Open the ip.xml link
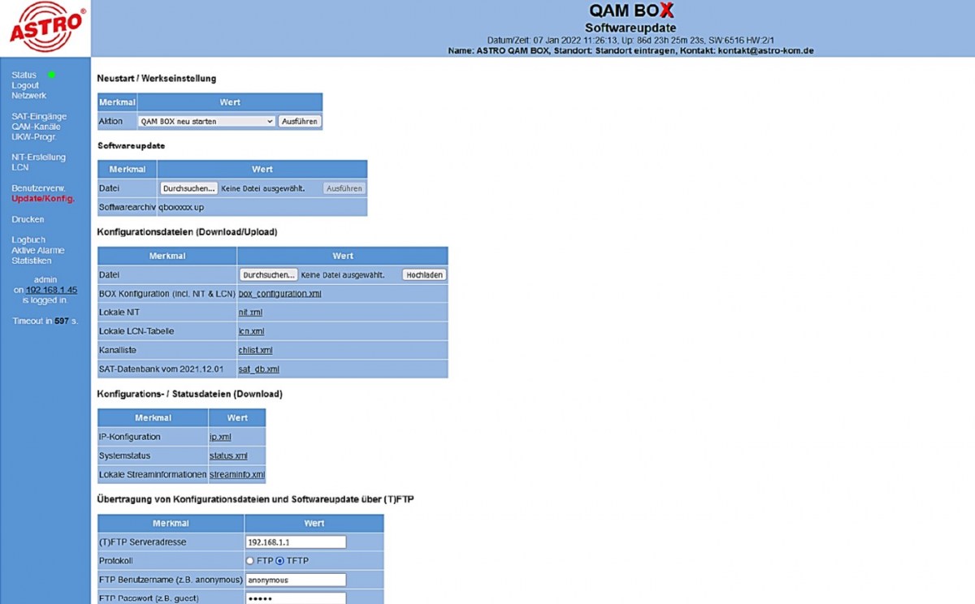Image resolution: width=975 pixels, height=604 pixels. click(220, 437)
